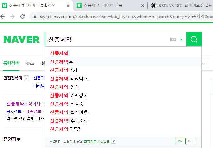Select the suggestion 신풍제약
The width and height of the screenshot is (213, 148).
click(123, 54)
